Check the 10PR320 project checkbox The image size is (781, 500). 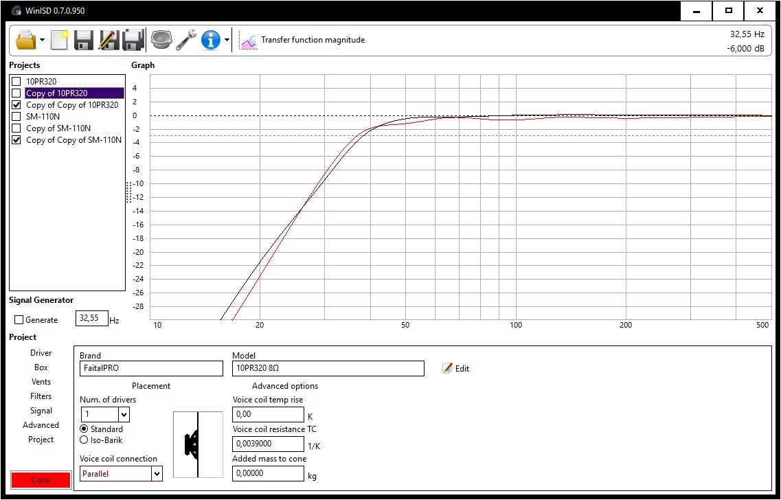(x=16, y=81)
